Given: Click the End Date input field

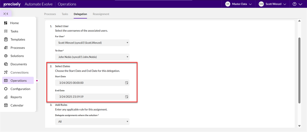Looking at the screenshot, I should point(92,97).
